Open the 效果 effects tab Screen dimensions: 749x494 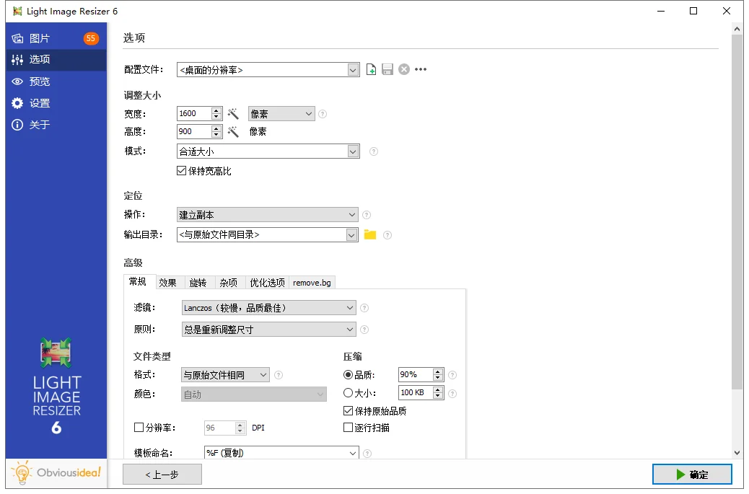point(168,282)
